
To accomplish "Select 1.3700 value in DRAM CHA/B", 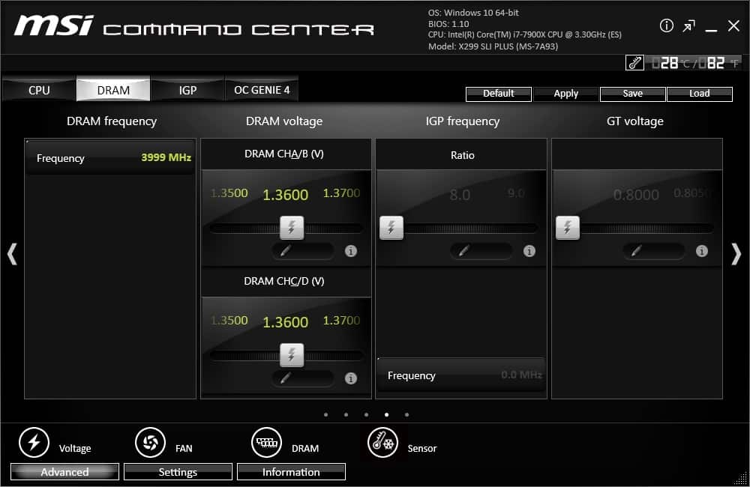I will (341, 193).
